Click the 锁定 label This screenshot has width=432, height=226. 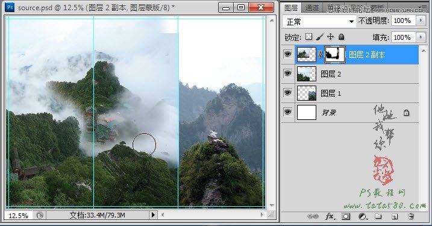click(x=293, y=37)
